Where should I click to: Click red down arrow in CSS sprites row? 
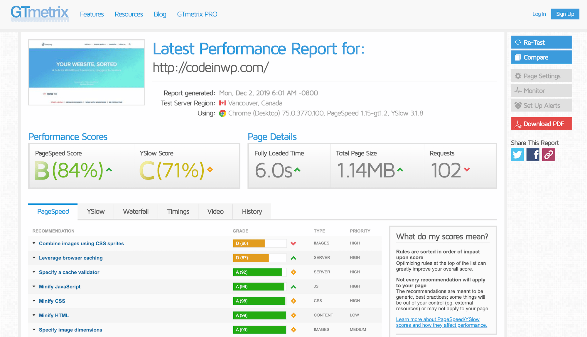click(x=293, y=243)
